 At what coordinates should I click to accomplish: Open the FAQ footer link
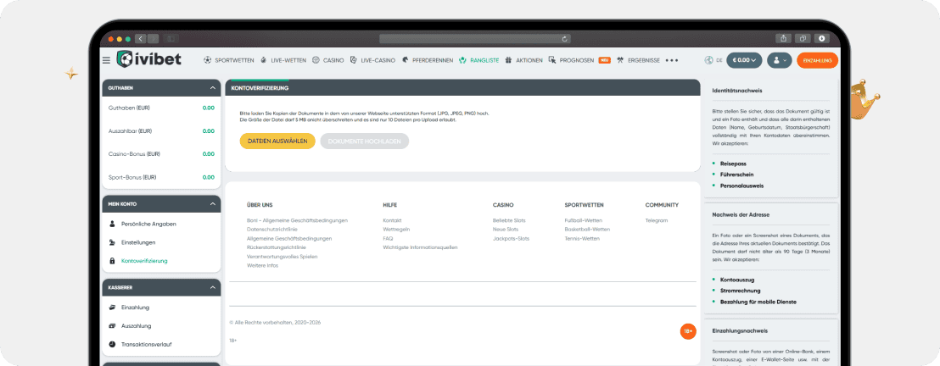(x=388, y=238)
